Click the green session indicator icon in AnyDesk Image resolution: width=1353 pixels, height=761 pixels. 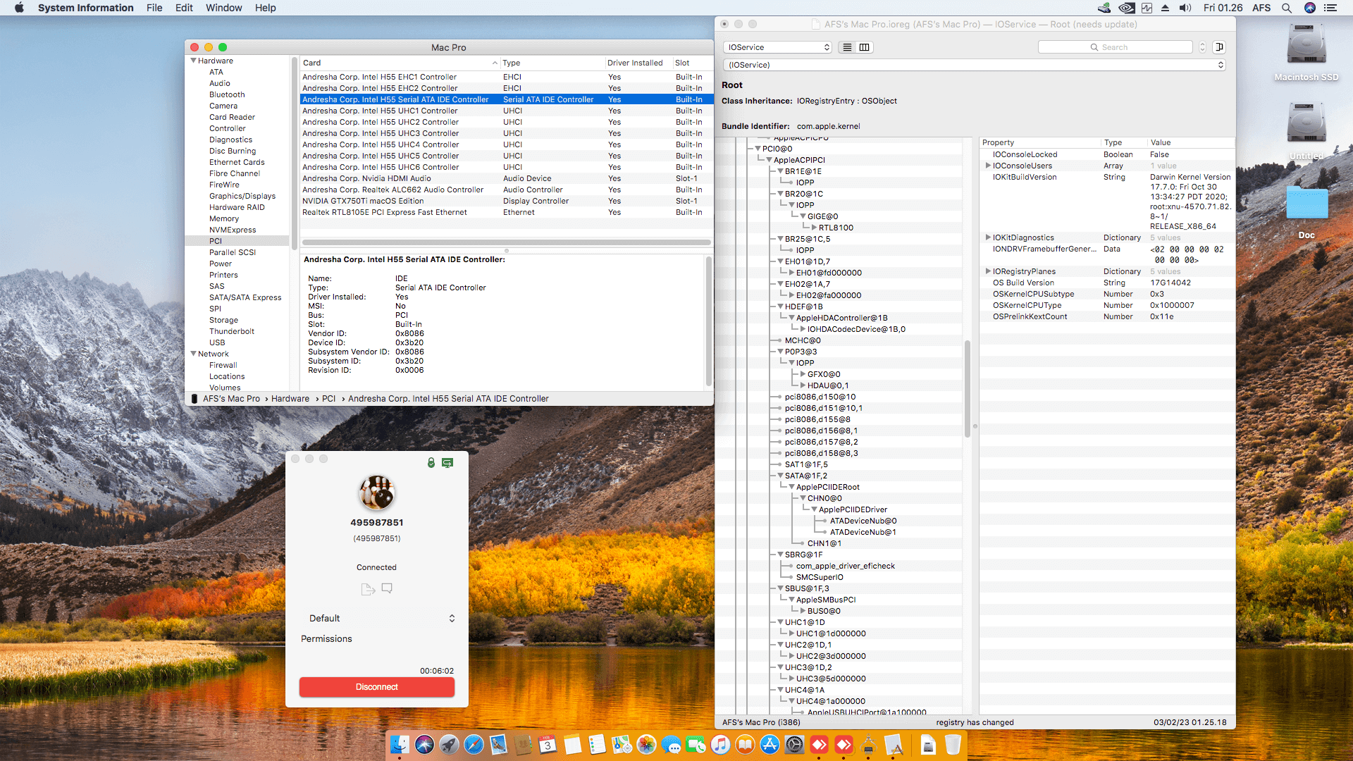pos(447,463)
